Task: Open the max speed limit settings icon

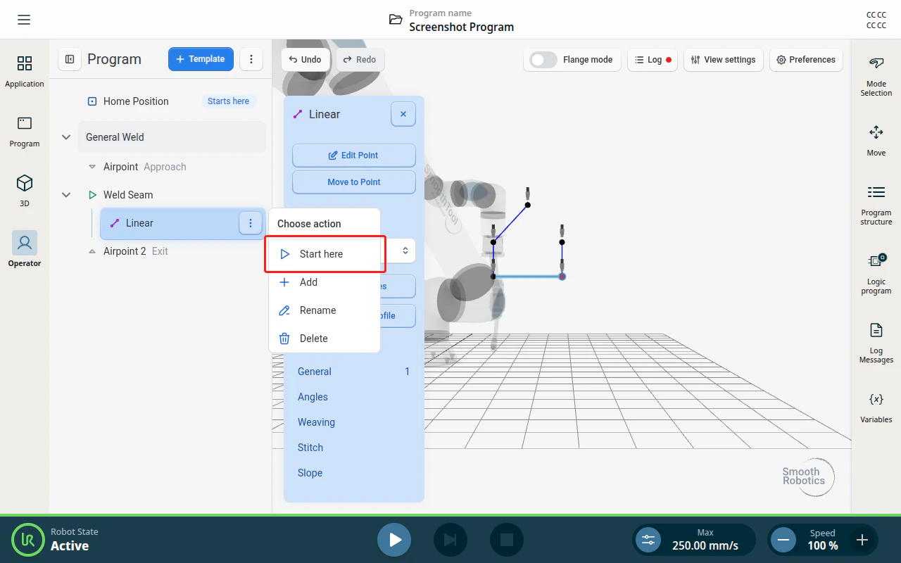Action: click(x=648, y=540)
